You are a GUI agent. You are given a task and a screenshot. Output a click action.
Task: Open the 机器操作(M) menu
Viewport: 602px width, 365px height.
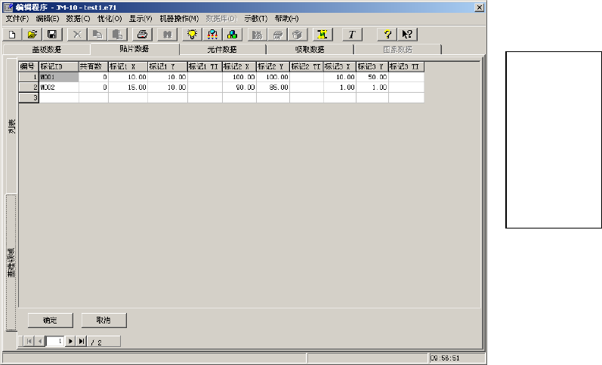click(x=179, y=18)
